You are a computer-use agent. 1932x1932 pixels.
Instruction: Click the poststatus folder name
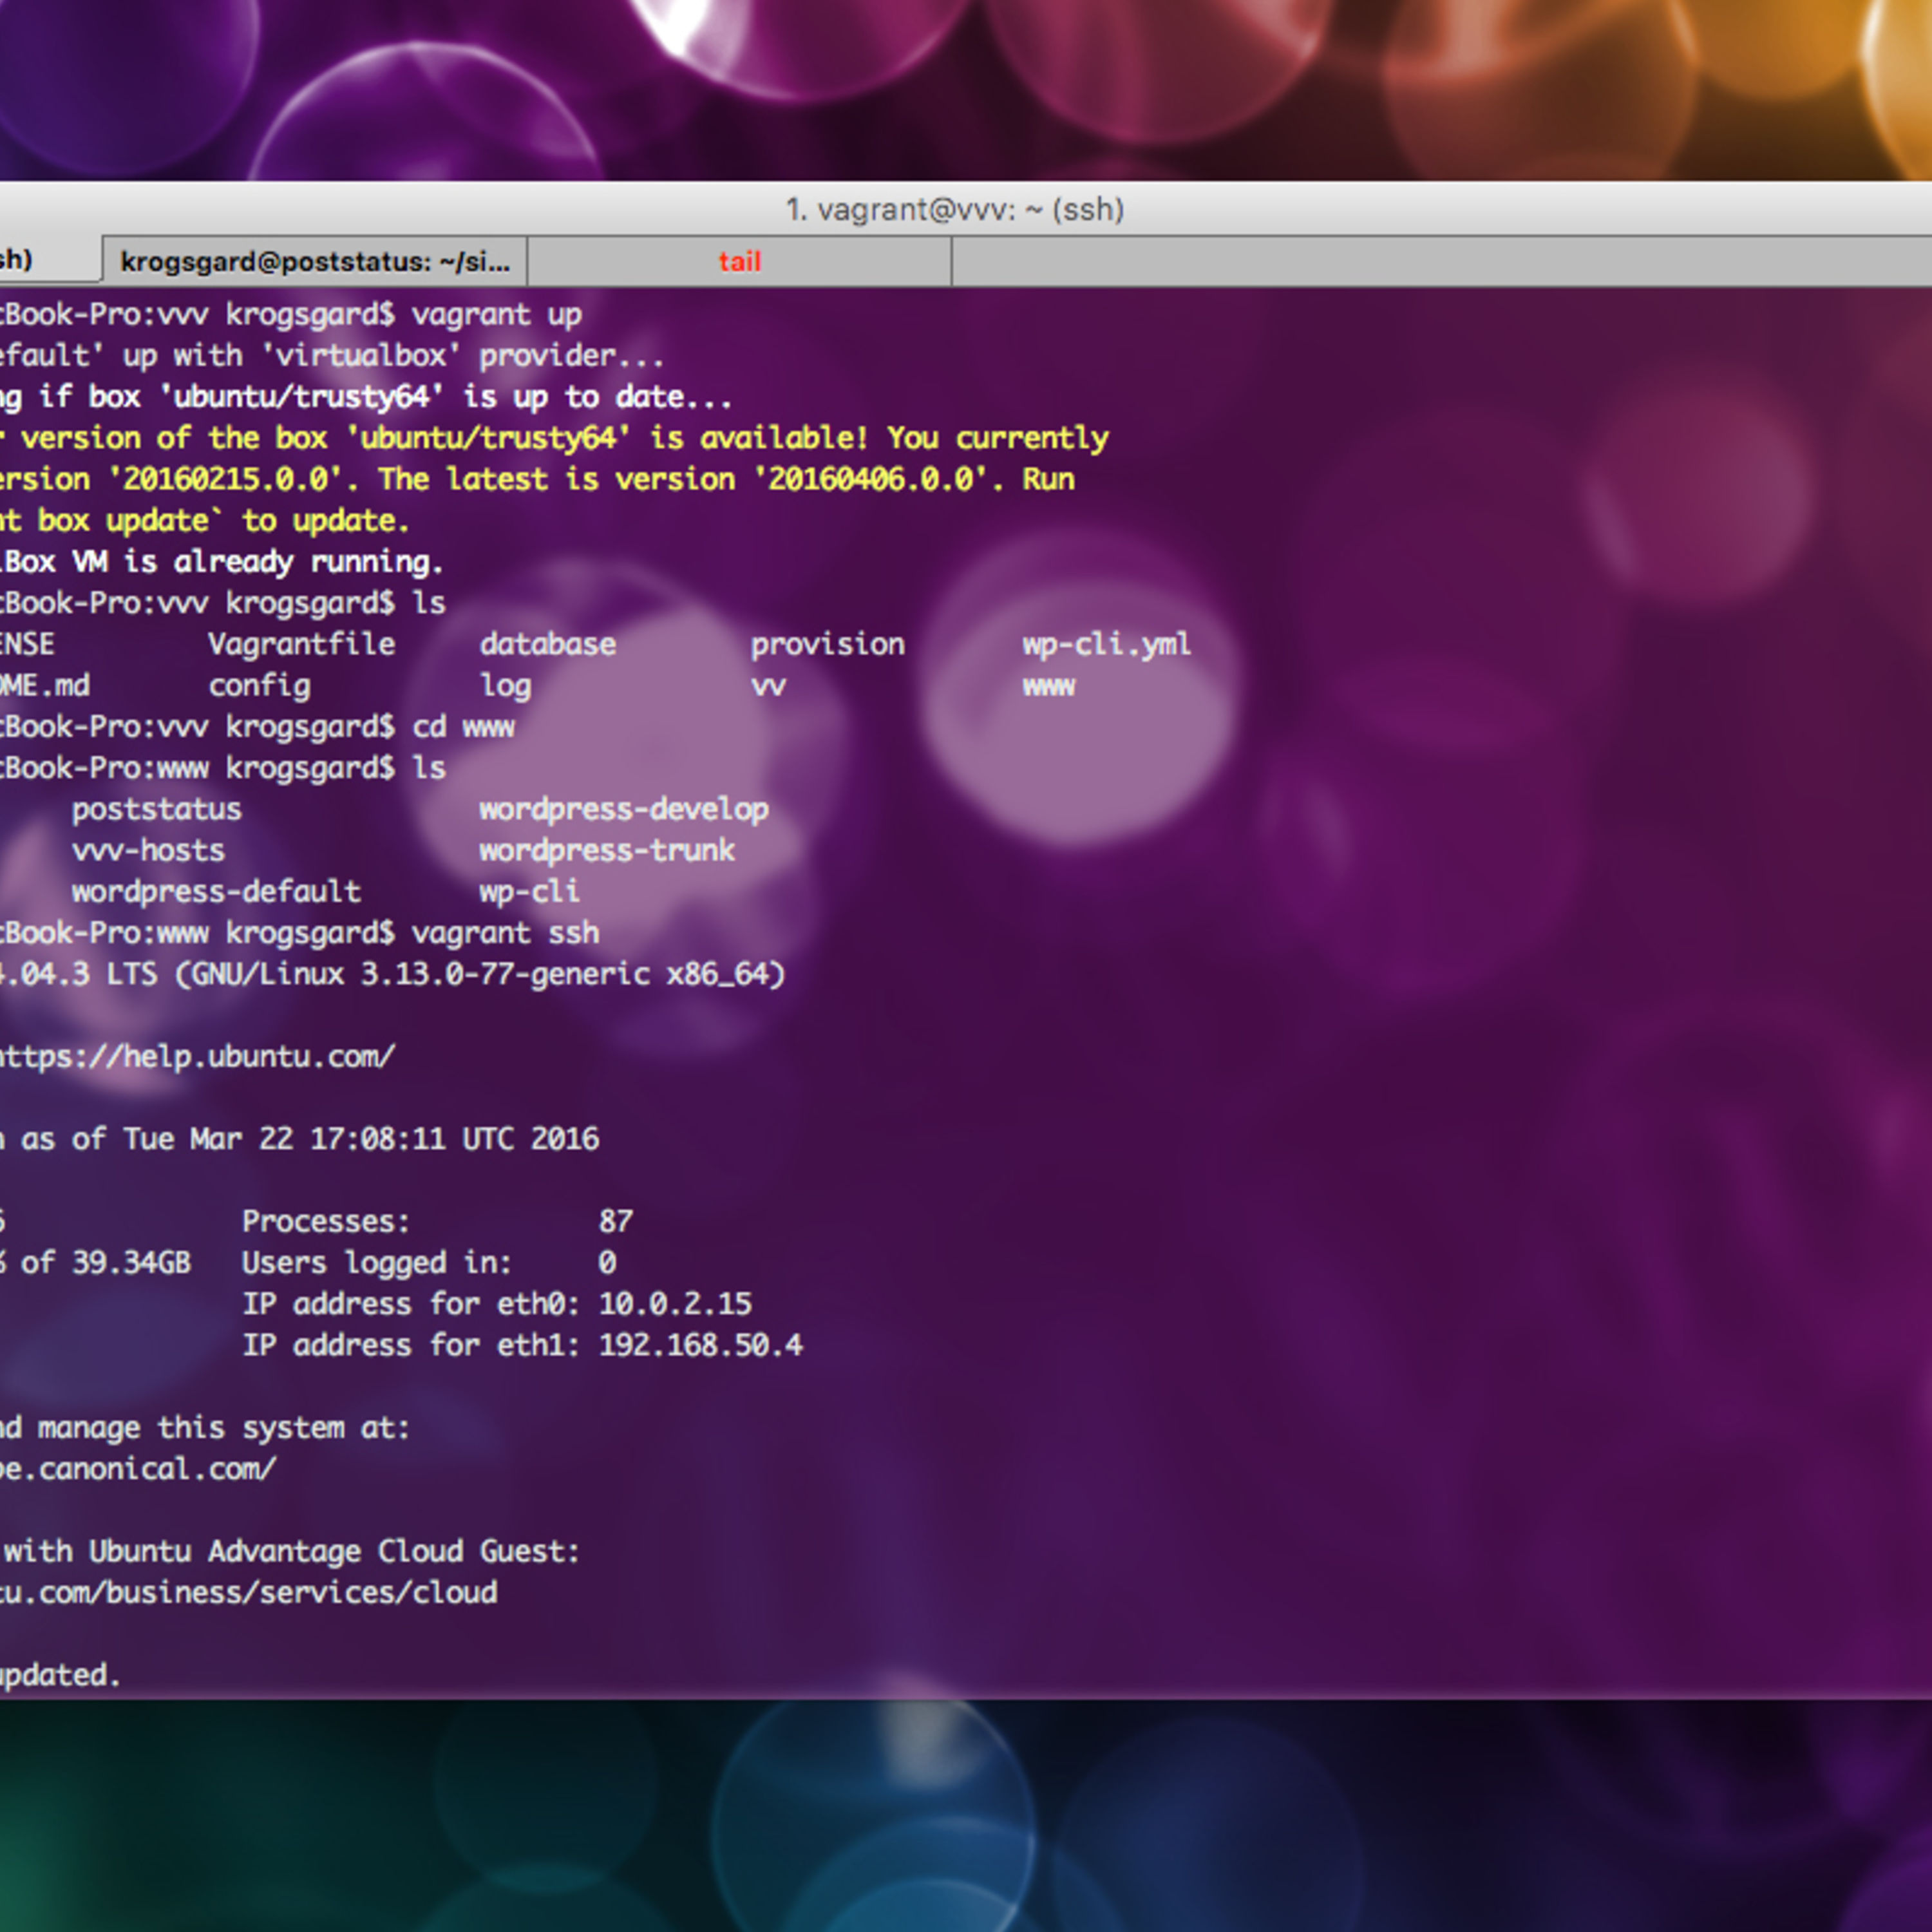(156, 809)
